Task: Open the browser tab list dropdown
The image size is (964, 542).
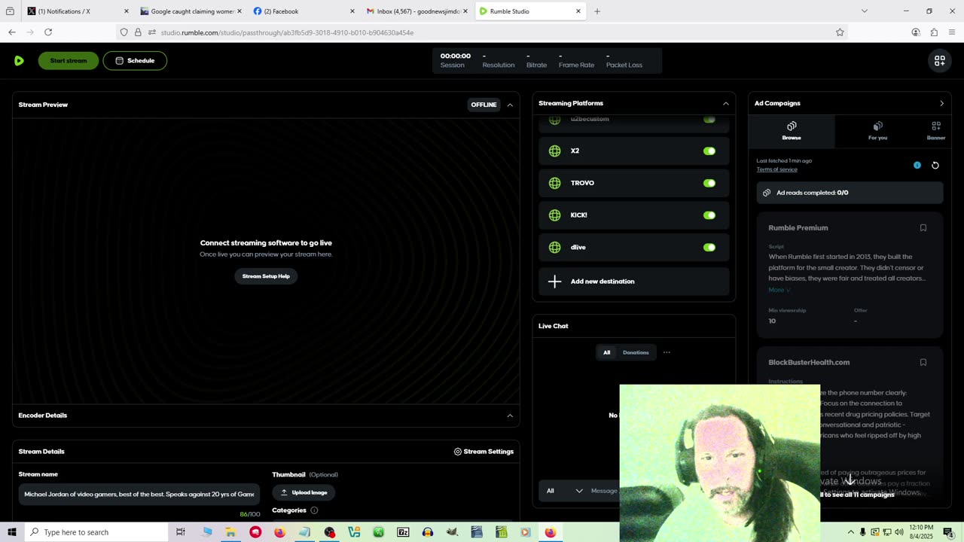Action: (x=864, y=11)
